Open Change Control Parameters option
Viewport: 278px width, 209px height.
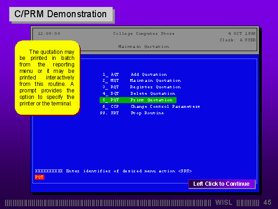click(x=164, y=106)
